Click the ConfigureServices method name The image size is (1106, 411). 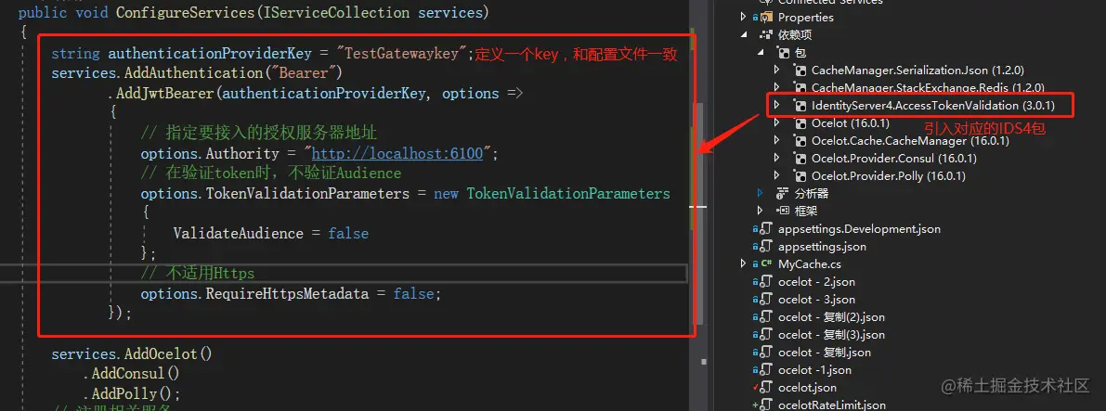186,13
